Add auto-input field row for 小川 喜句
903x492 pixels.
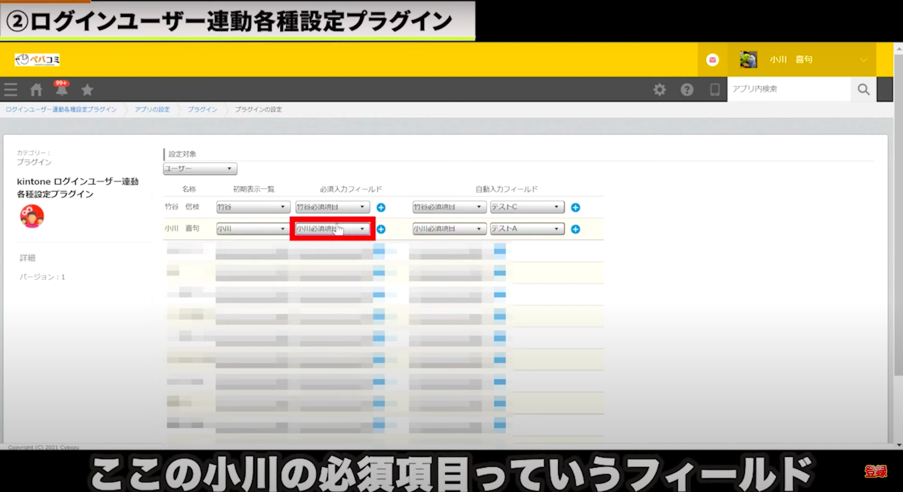click(575, 229)
